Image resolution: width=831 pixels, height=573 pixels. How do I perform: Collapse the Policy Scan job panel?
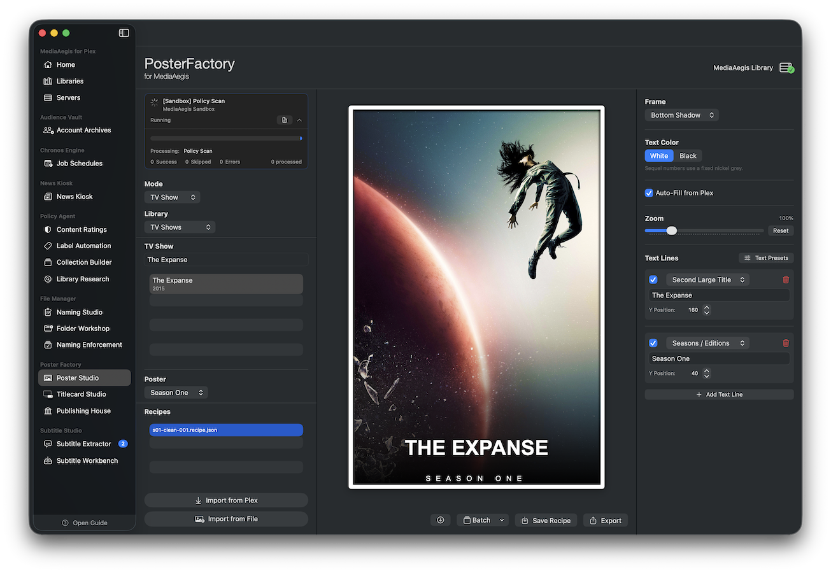click(299, 120)
